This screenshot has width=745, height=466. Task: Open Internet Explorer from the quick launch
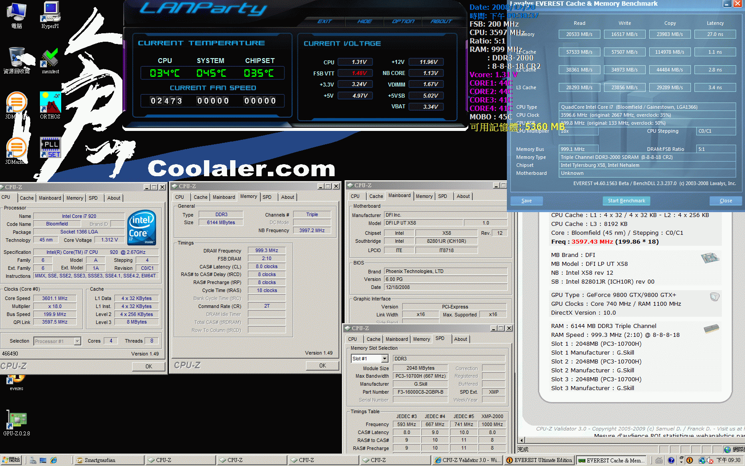[54, 460]
